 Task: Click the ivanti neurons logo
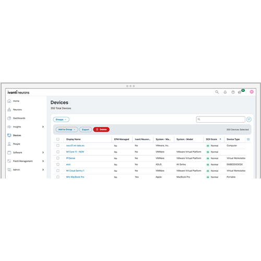18,92
